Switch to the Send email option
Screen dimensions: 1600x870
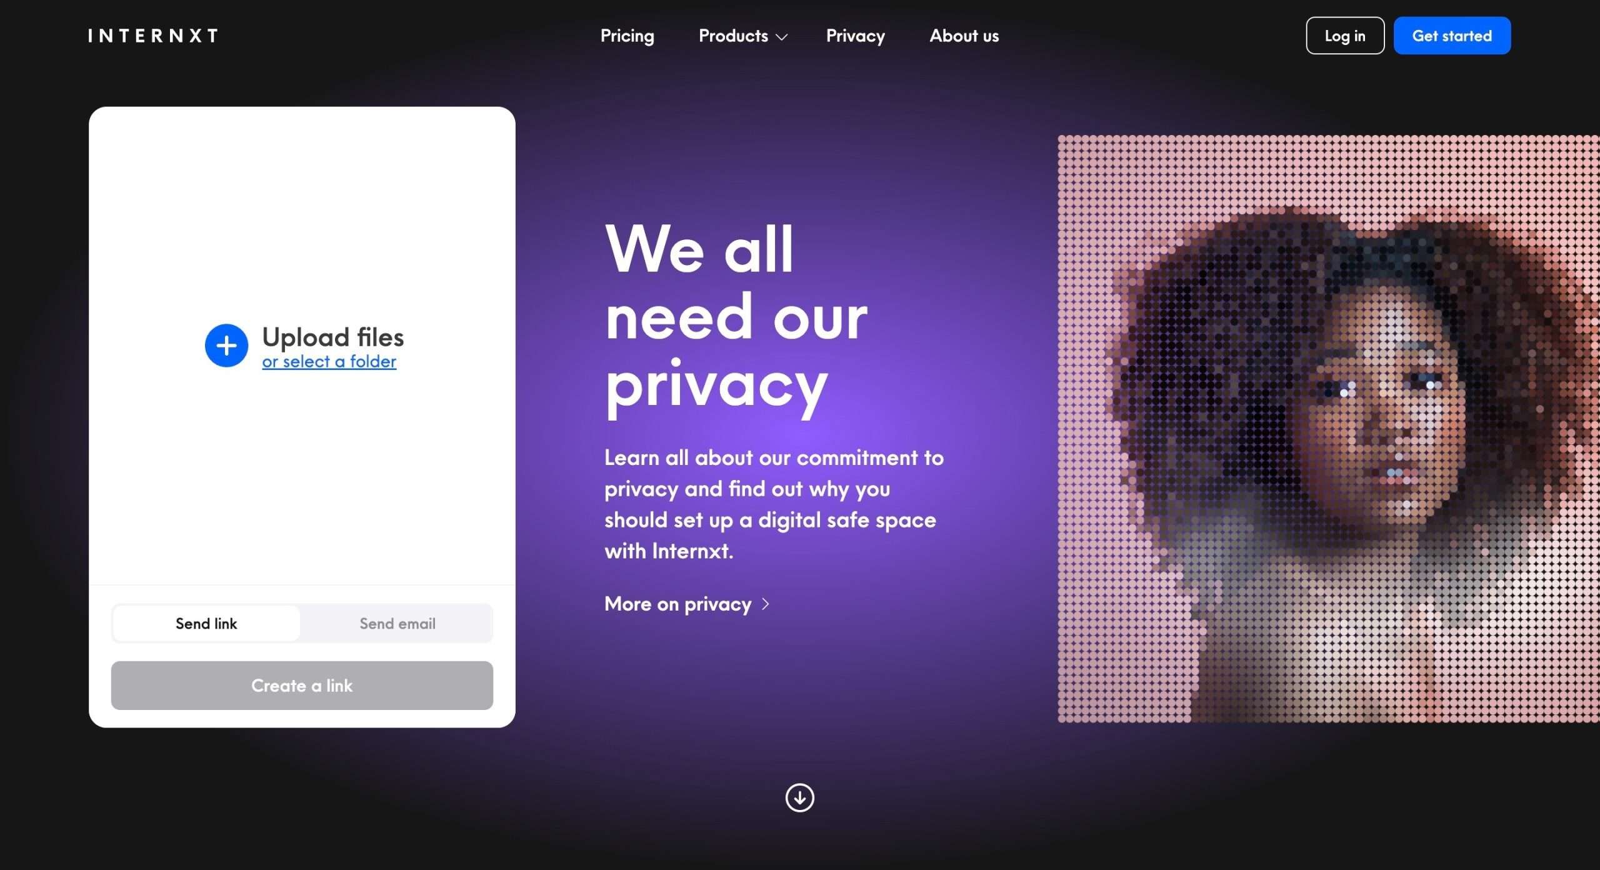(x=397, y=623)
